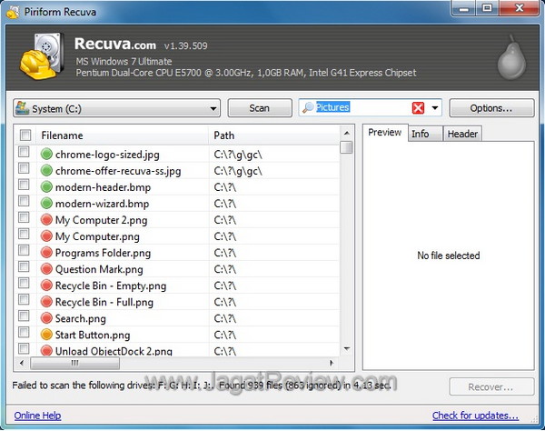Check the box for chrome-offer-recuva-ss.jpg

(x=24, y=168)
